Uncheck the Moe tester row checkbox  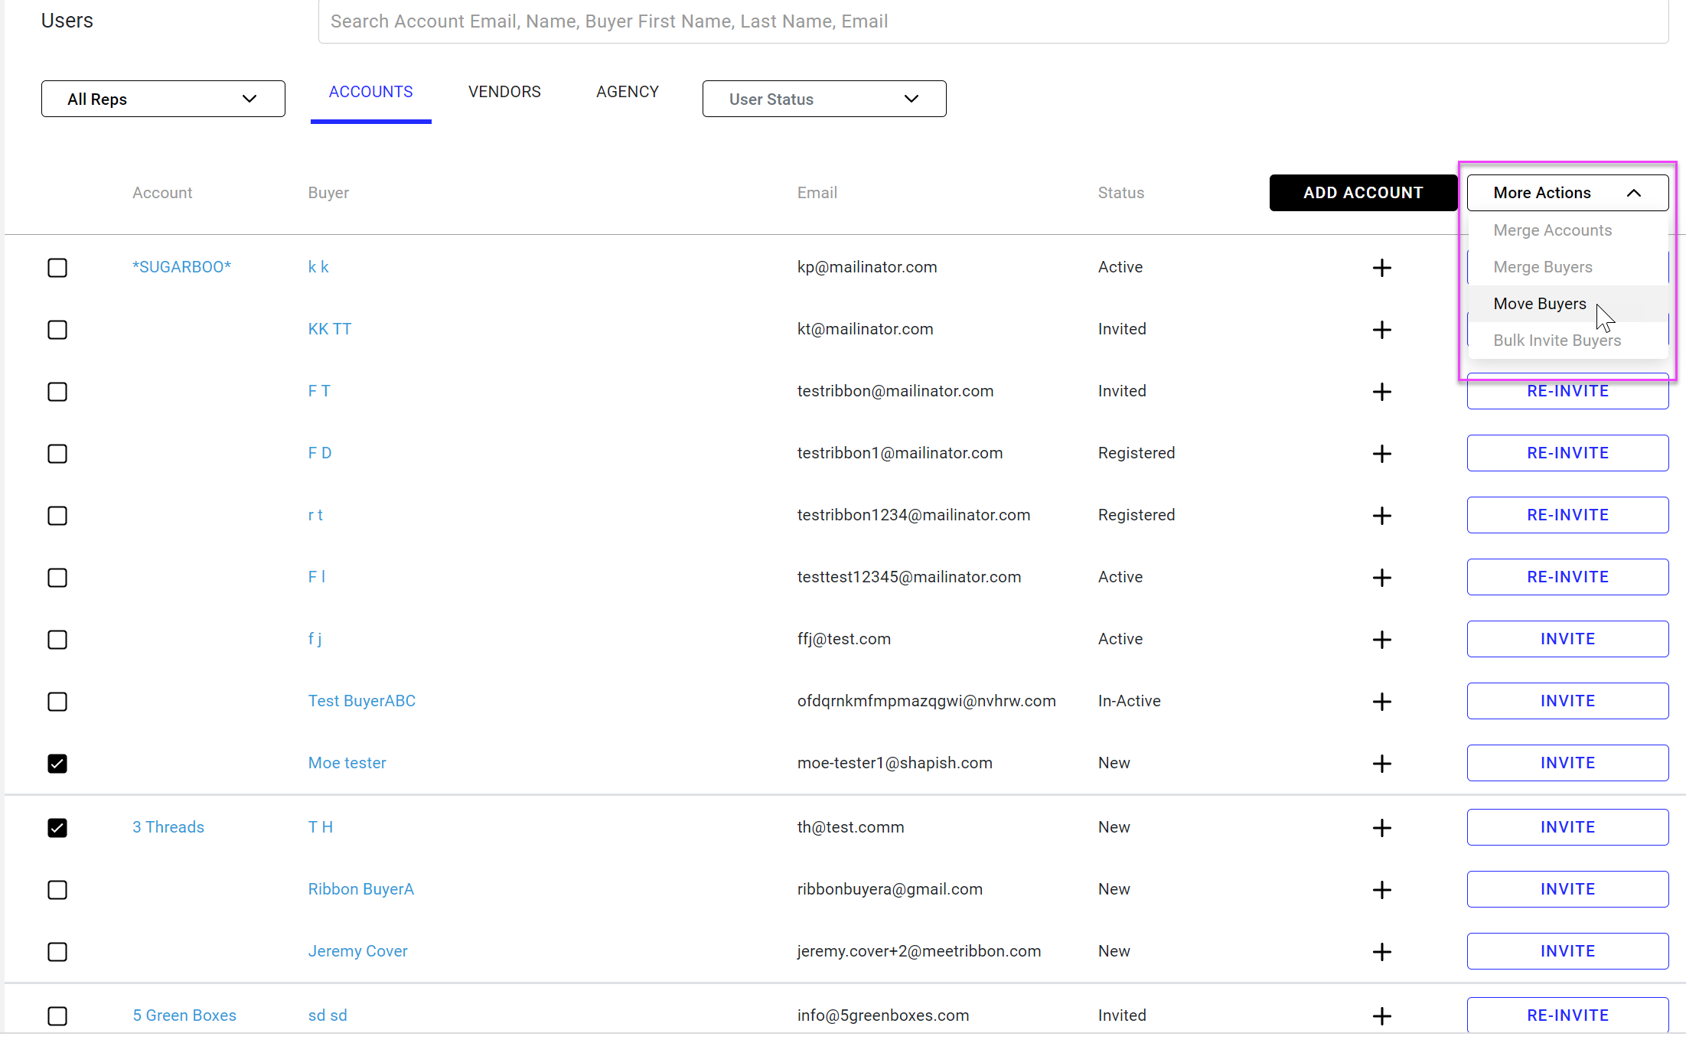57,764
